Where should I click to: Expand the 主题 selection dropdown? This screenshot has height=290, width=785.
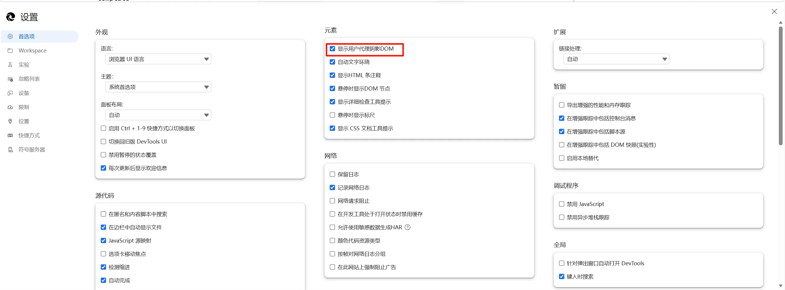[158, 87]
